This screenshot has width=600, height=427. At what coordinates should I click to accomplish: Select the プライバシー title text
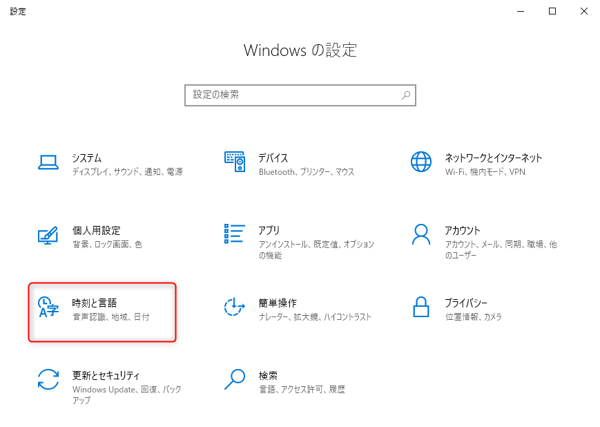(466, 303)
